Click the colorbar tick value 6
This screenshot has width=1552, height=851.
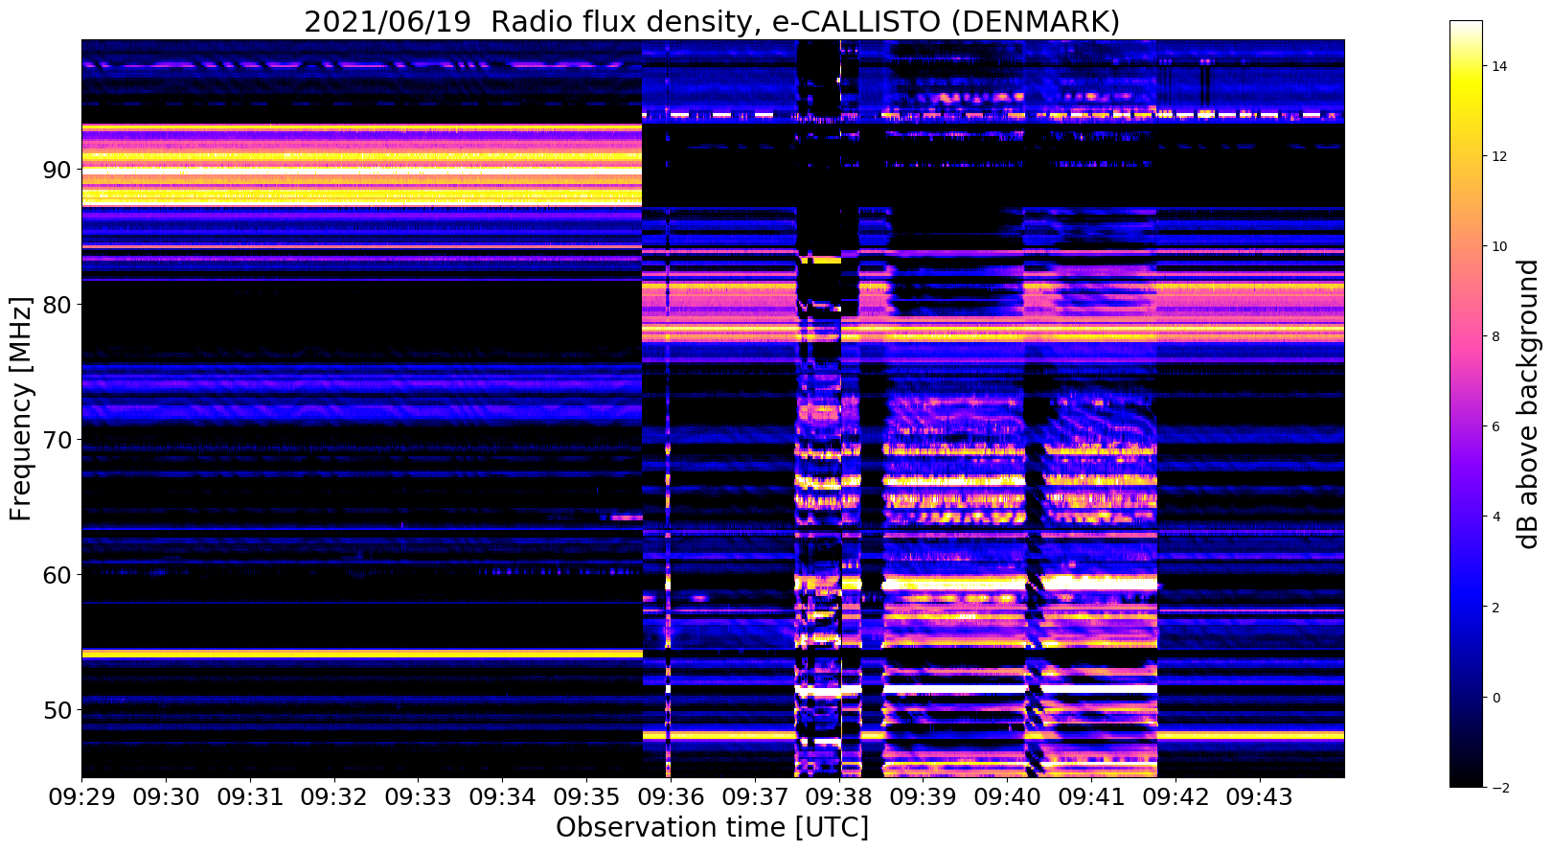[1495, 426]
